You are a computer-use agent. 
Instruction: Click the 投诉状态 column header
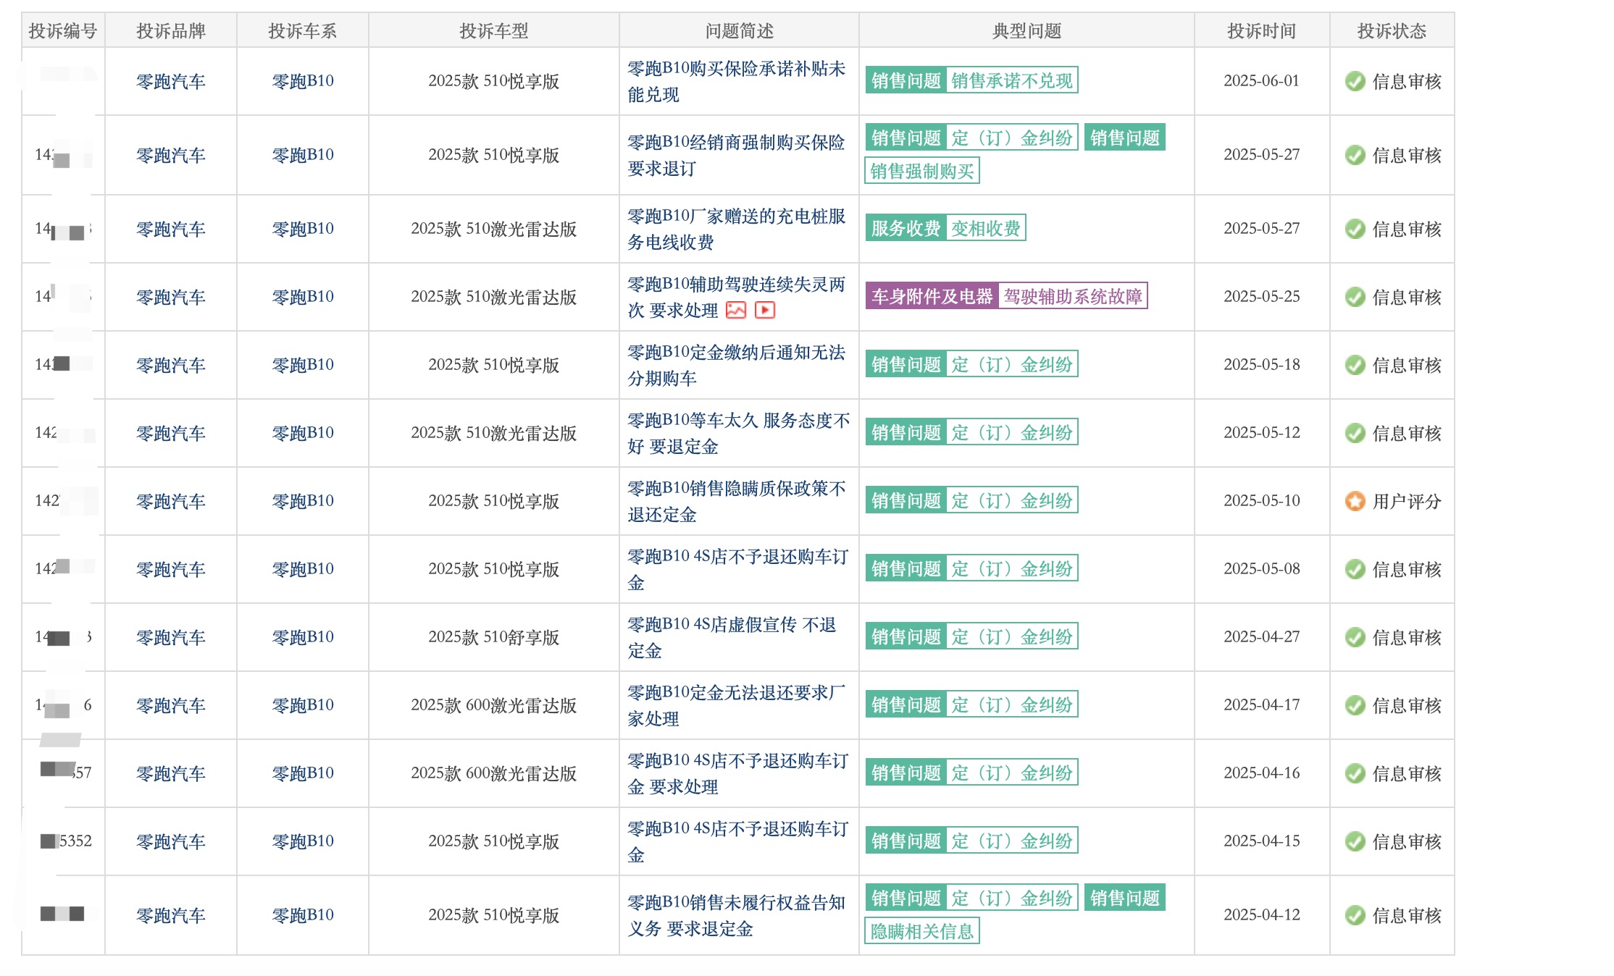point(1392,30)
